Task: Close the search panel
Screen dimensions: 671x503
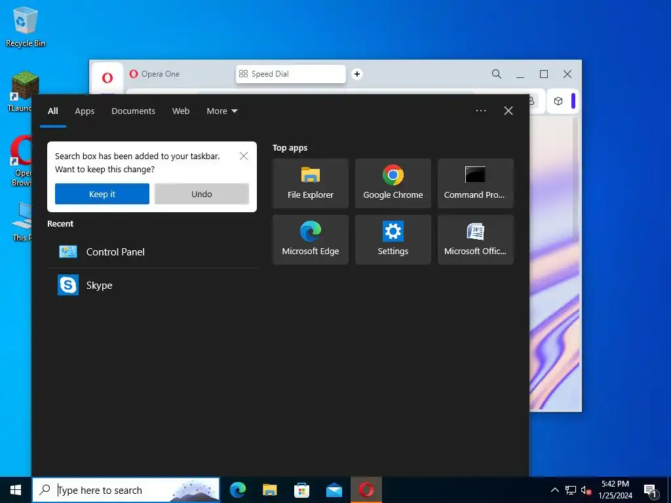Action: pyautogui.click(x=508, y=111)
